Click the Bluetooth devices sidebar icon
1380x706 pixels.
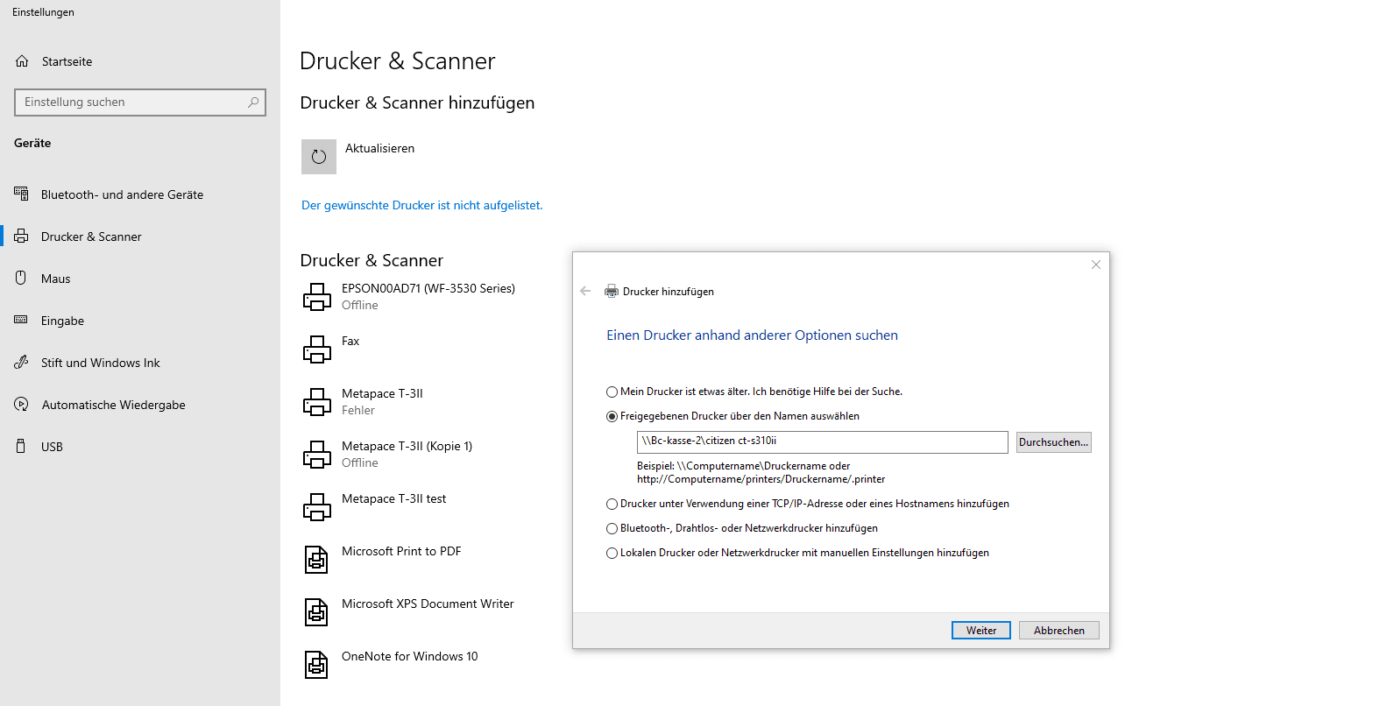21,194
